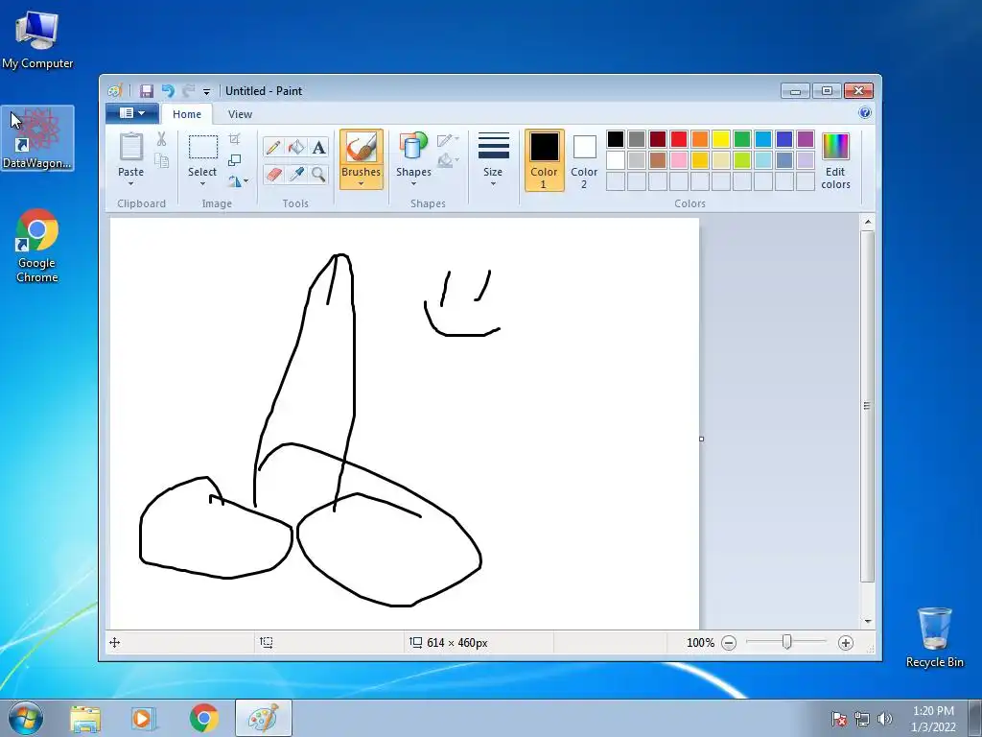Viewport: 982px width, 737px height.
Task: Activate Color 1 foreground box
Action: (545, 160)
